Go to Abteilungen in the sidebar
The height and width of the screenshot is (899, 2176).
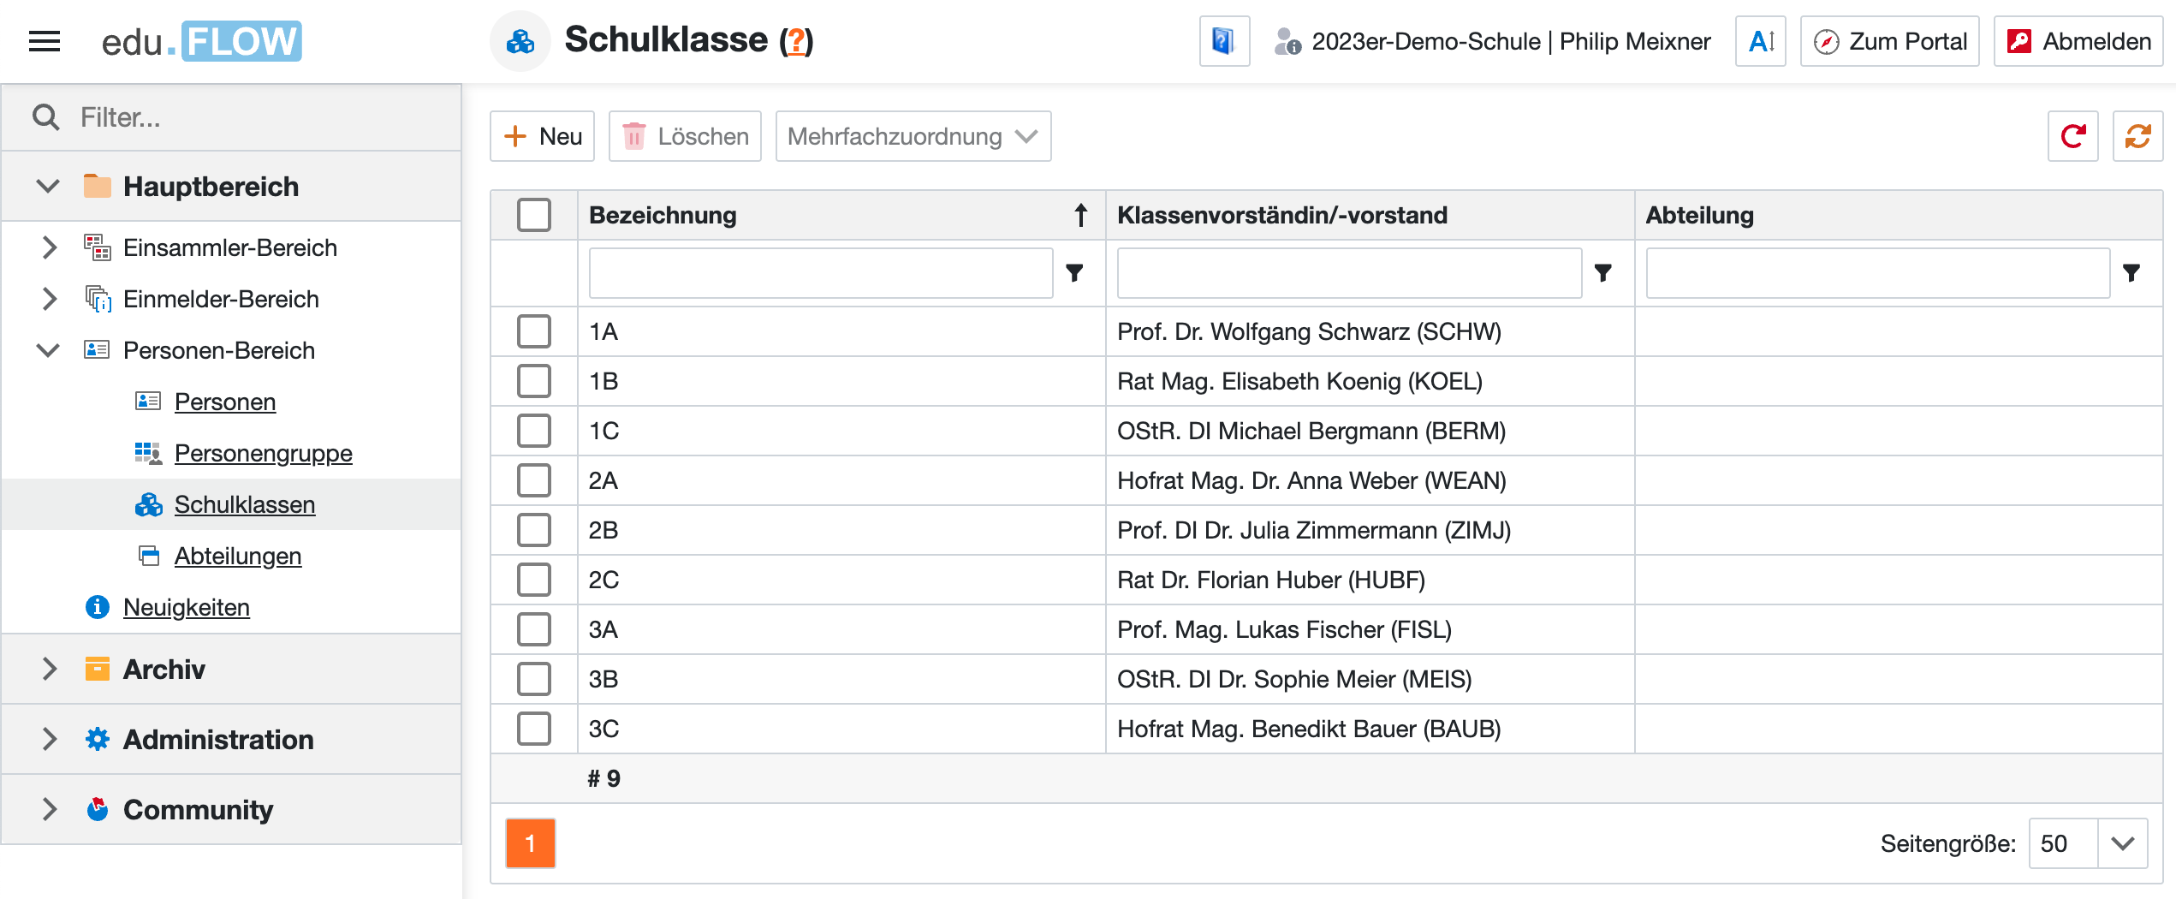click(238, 556)
